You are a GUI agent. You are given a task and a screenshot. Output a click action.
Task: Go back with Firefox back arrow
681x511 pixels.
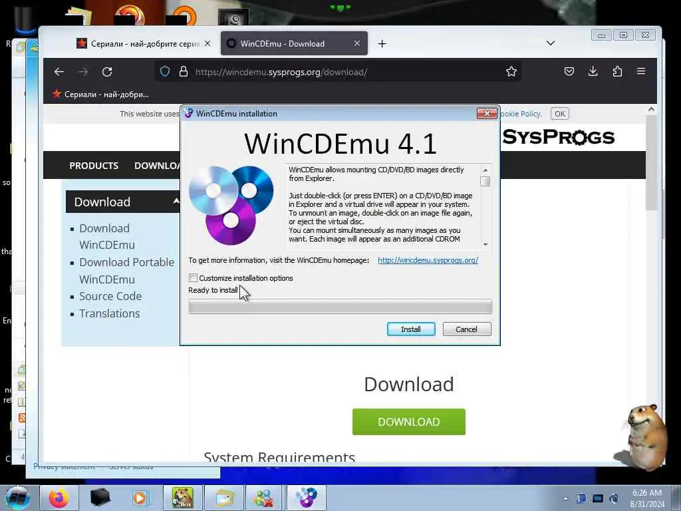(x=59, y=72)
